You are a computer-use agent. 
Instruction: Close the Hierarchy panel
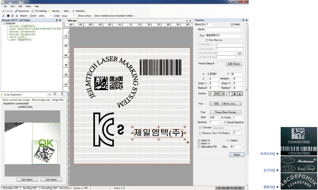pos(60,20)
